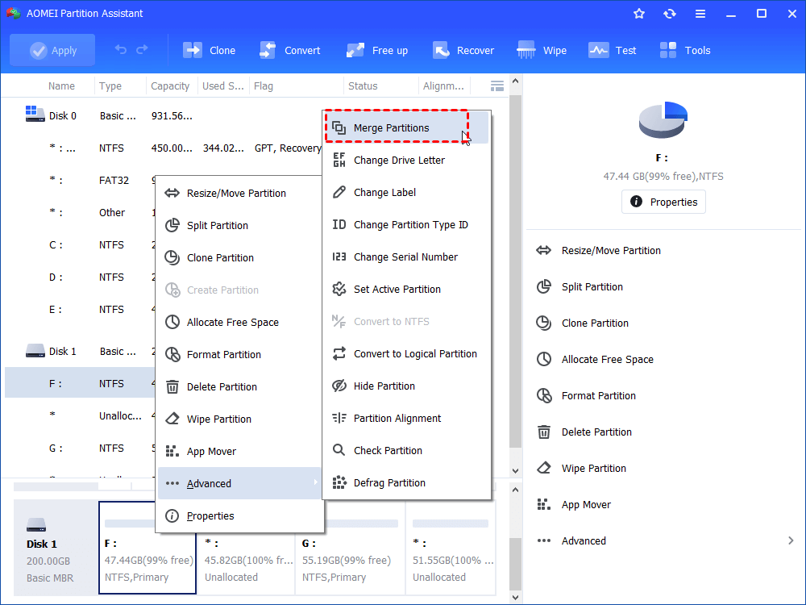This screenshot has height=605, width=806.
Task: Open the Free up toolbar item
Action: click(376, 50)
